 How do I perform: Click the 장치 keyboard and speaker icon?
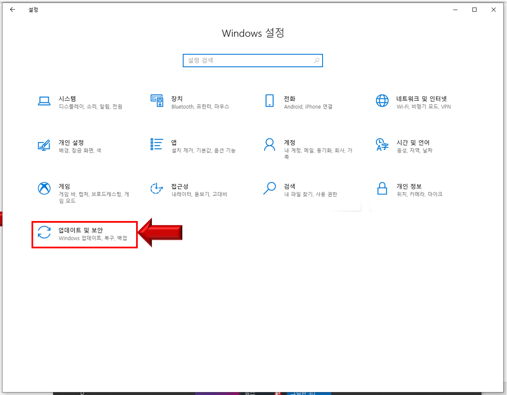[x=157, y=101]
